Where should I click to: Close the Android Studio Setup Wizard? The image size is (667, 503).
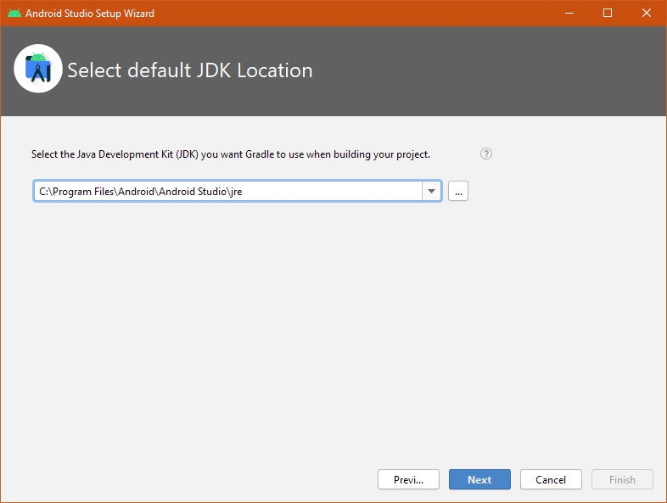(647, 14)
